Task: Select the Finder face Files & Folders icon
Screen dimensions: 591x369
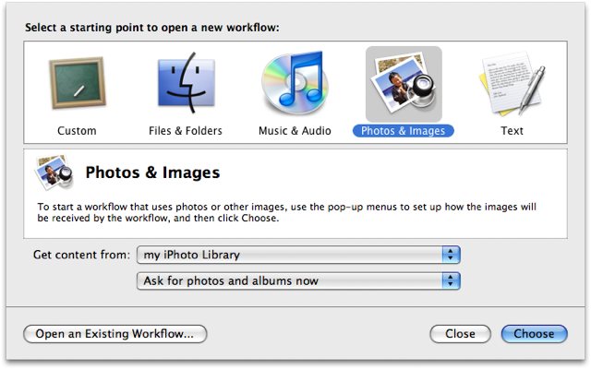Action: coord(187,82)
